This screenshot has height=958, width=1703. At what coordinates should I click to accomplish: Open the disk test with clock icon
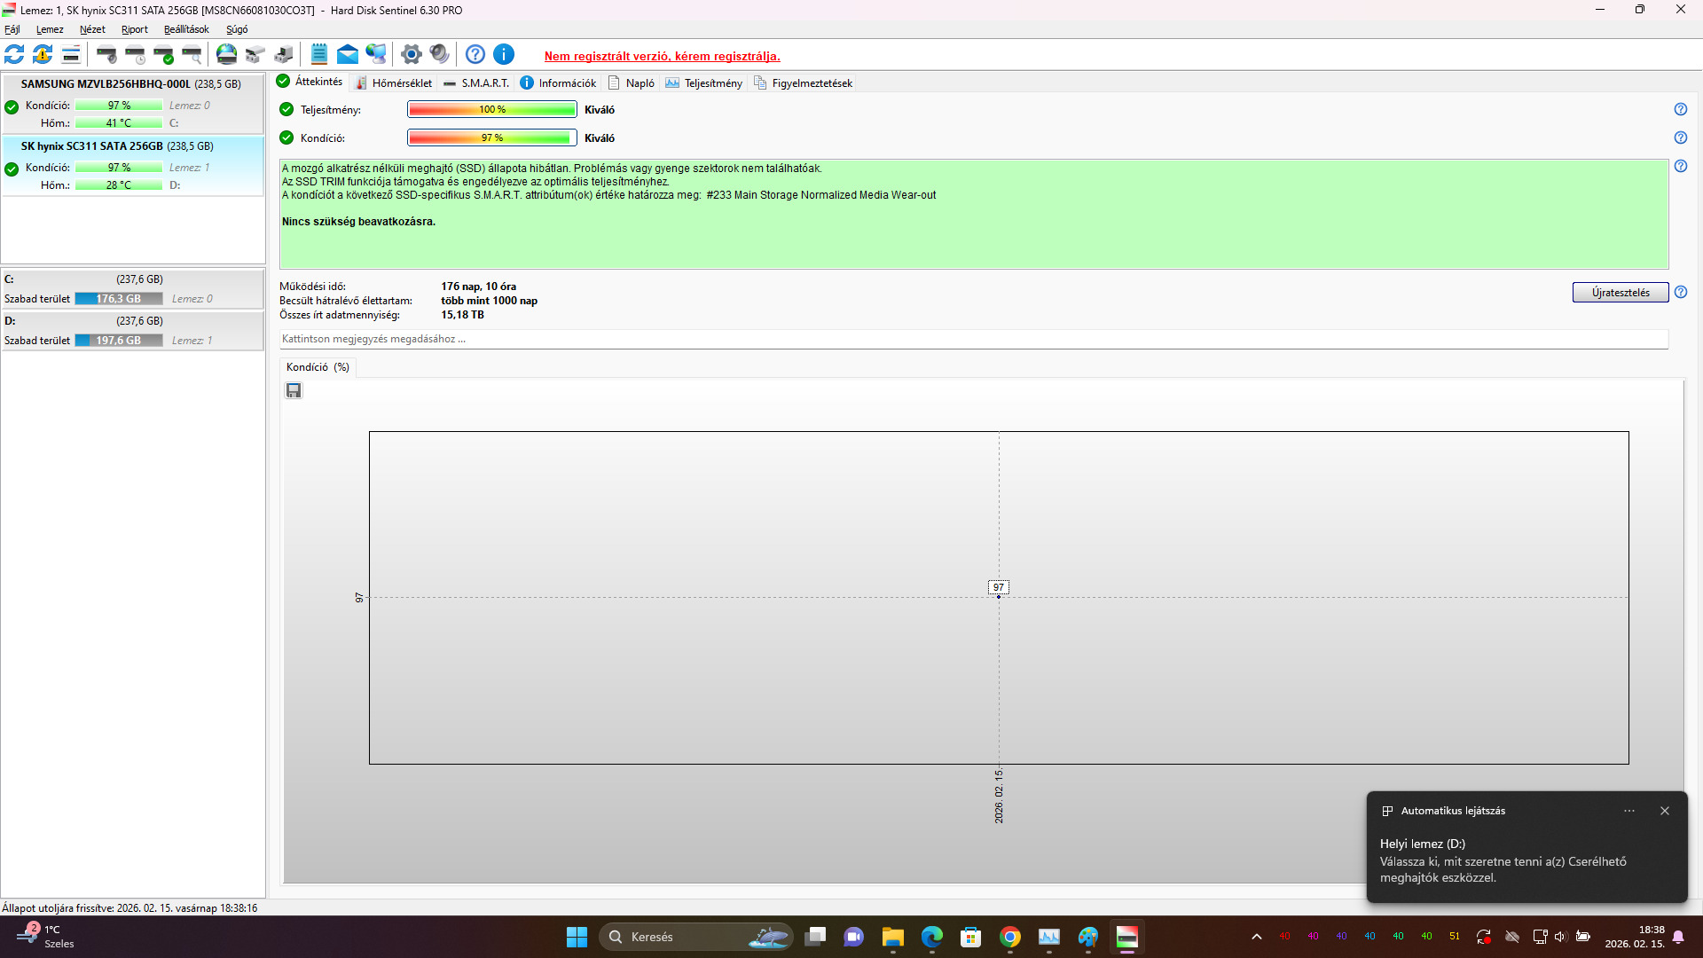(135, 55)
